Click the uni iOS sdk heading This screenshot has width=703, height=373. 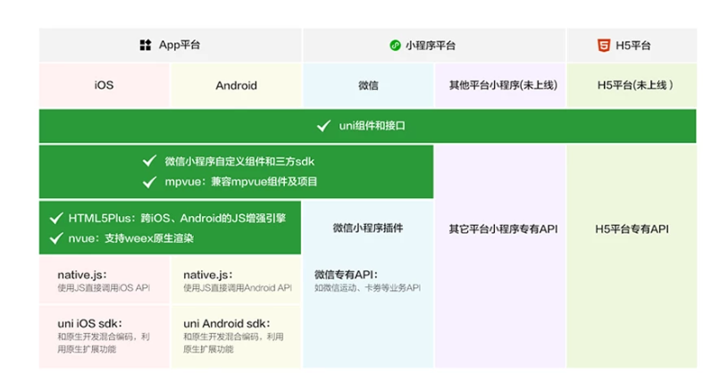tap(89, 323)
